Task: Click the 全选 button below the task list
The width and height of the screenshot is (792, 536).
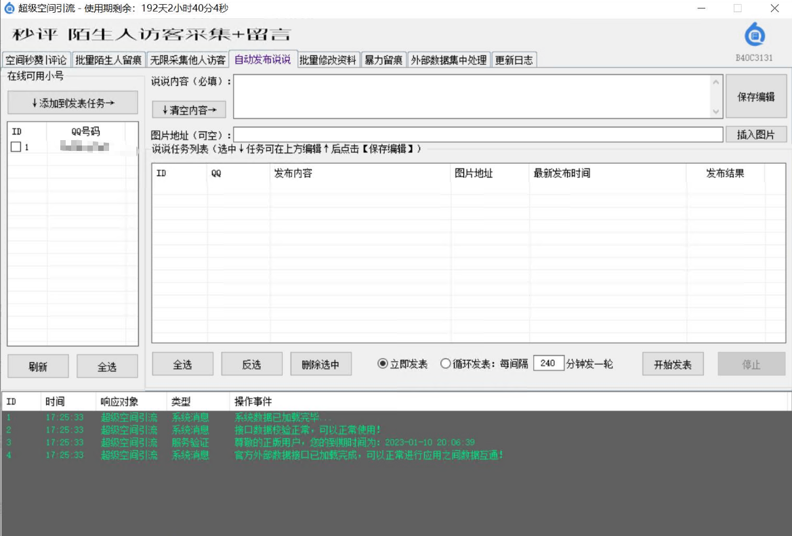Action: 182,364
